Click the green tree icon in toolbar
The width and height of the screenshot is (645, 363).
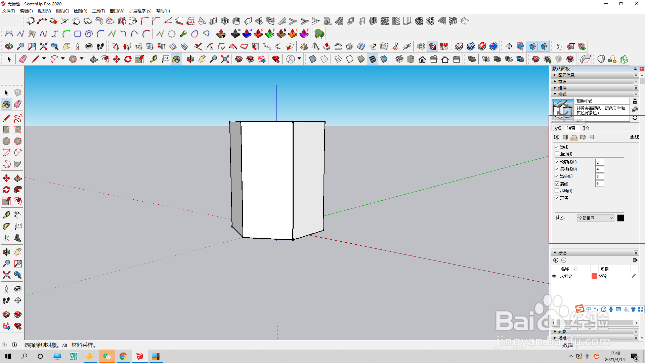click(319, 34)
